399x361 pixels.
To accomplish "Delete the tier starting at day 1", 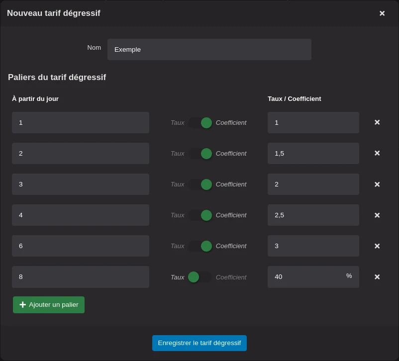I will click(x=377, y=122).
